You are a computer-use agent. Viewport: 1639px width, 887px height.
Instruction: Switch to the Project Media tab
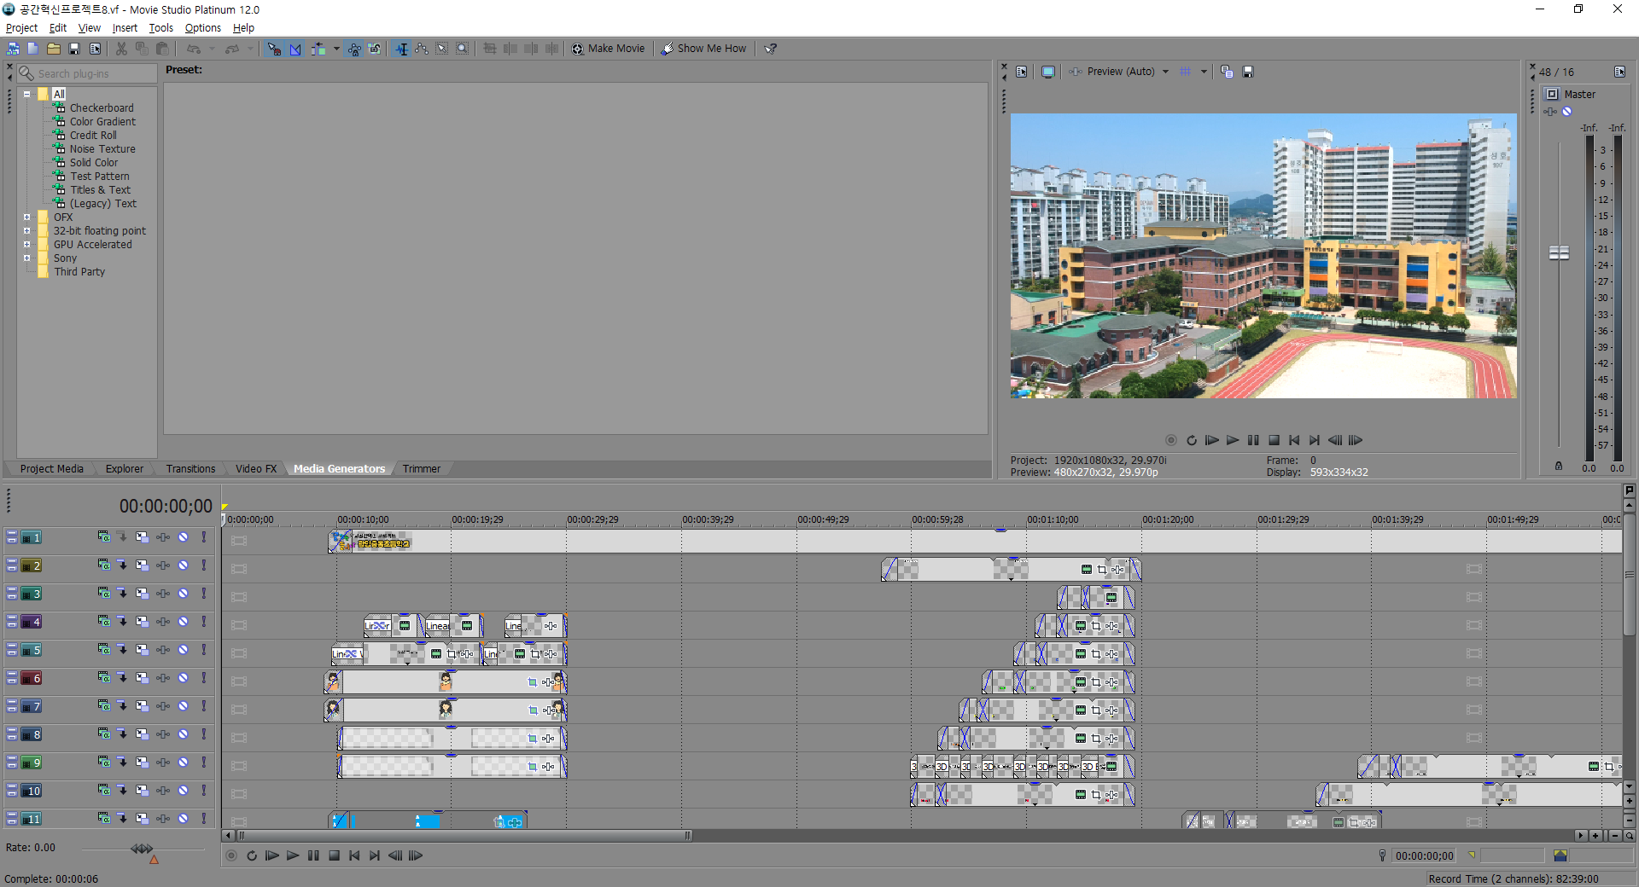(x=52, y=469)
